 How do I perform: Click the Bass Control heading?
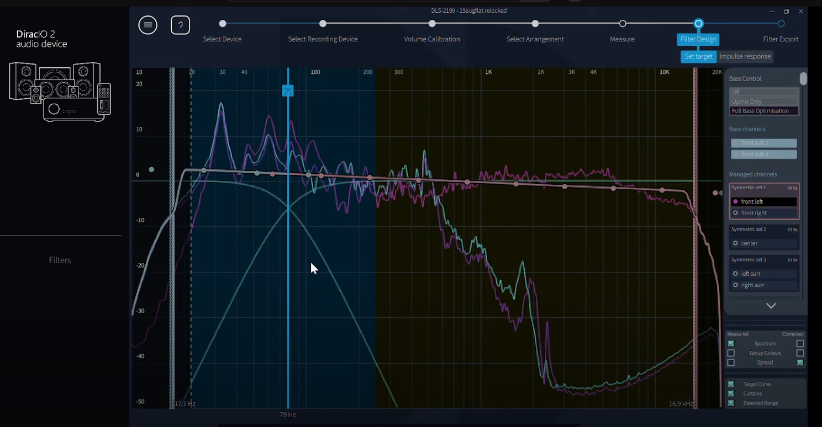(745, 78)
